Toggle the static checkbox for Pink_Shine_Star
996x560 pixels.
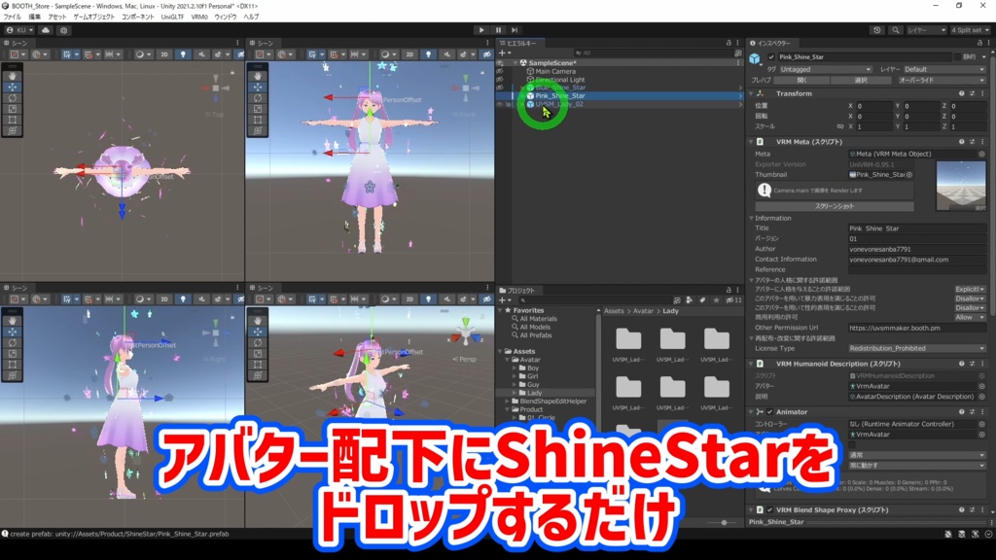coord(957,56)
